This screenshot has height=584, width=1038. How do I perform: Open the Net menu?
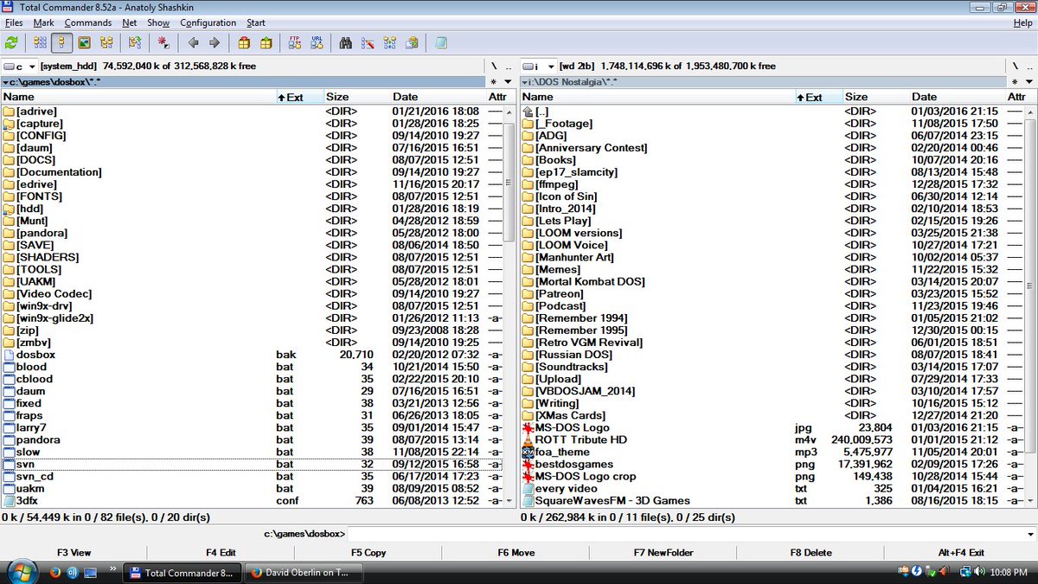130,22
